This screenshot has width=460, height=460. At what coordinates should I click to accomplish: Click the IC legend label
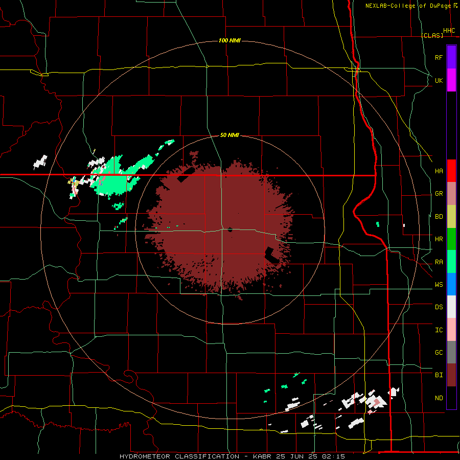click(x=439, y=330)
